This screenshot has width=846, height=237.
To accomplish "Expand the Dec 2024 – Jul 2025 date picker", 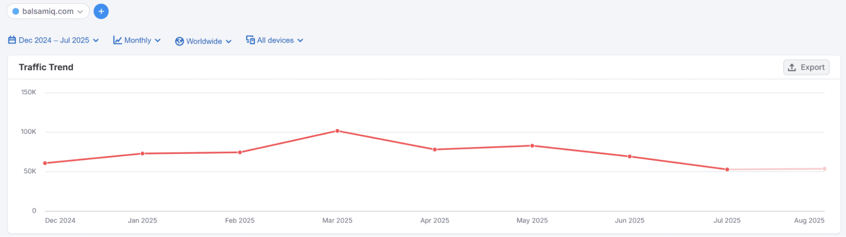I will click(x=96, y=41).
